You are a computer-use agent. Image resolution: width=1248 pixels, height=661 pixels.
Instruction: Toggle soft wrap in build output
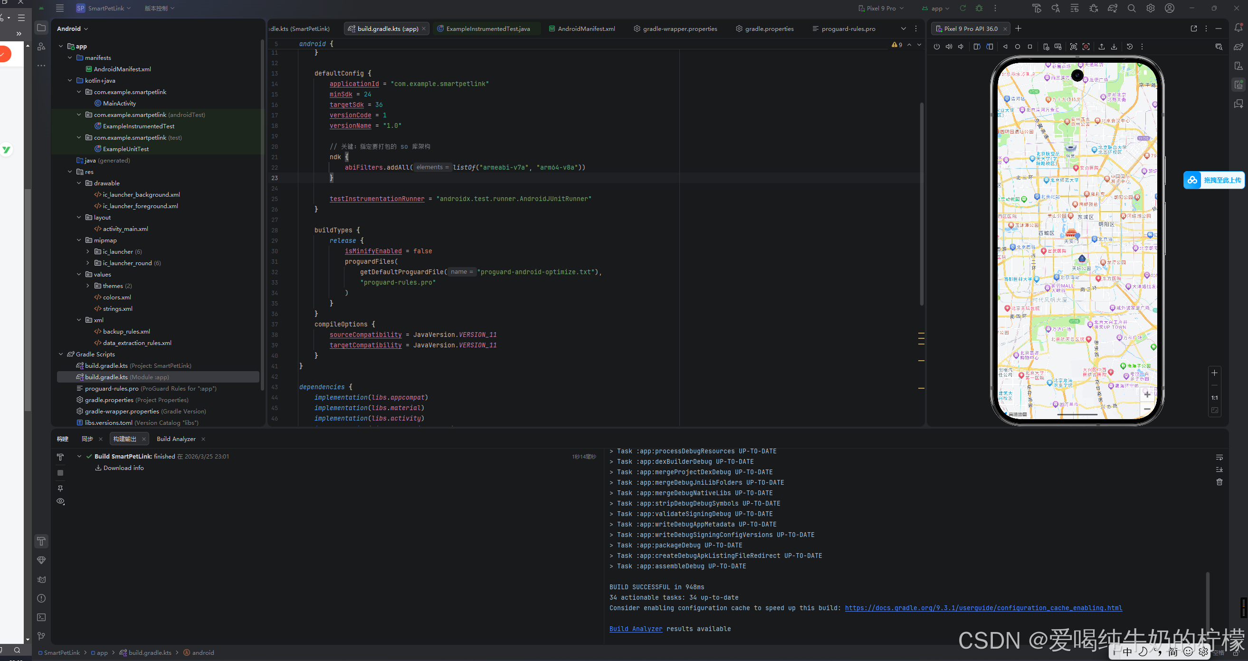1219,458
